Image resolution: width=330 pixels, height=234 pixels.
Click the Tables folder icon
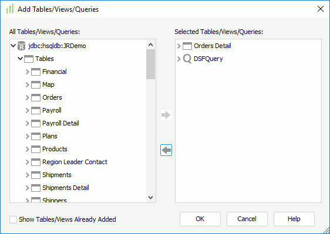pos(29,59)
